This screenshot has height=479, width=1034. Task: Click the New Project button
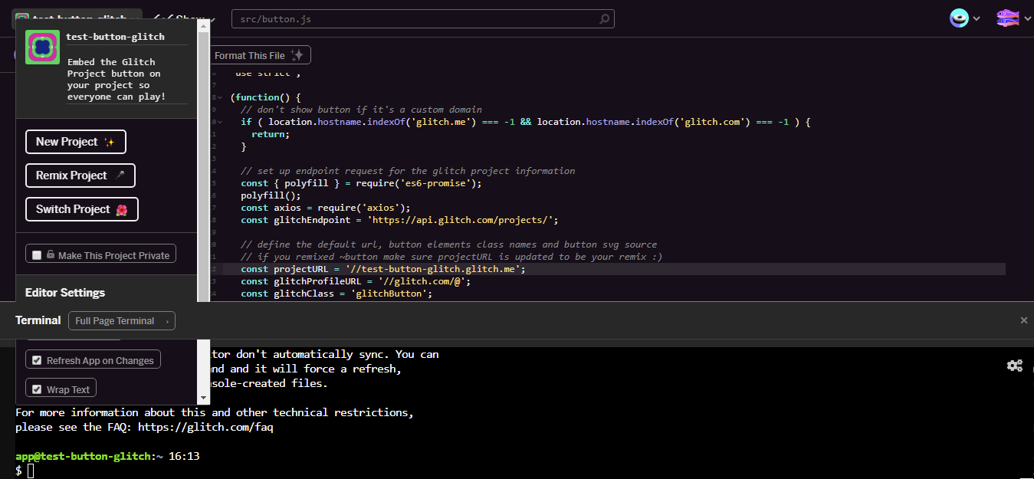[76, 142]
